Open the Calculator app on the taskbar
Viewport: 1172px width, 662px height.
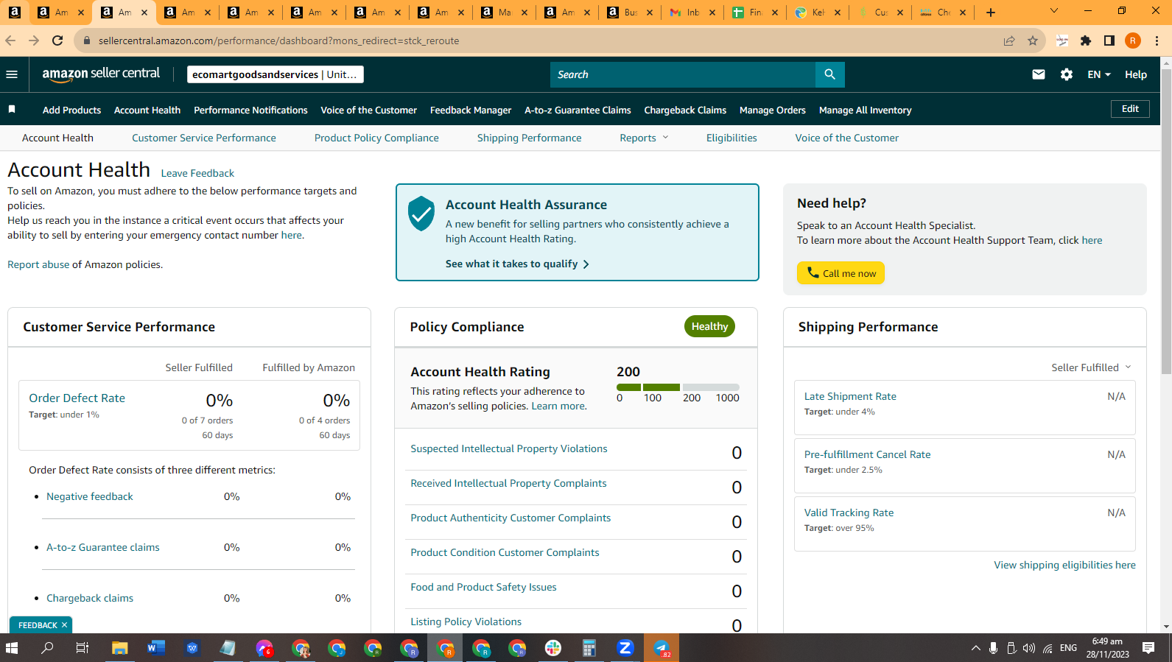point(589,648)
